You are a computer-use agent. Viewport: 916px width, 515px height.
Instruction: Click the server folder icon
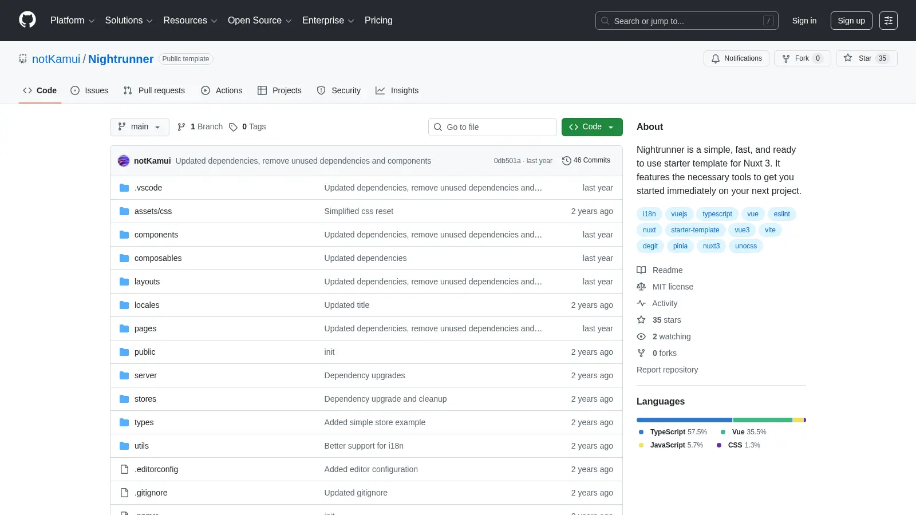click(x=124, y=375)
